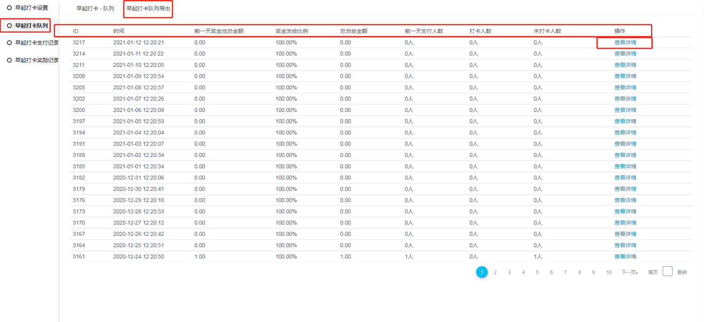The image size is (704, 322).
Task: Click 查看详情 in the ID 3200 row
Action: click(x=625, y=110)
